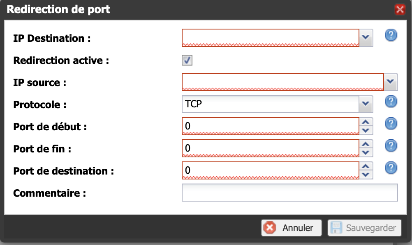Show help for Port de début
Screen dimensions: 412x245
[391, 124]
